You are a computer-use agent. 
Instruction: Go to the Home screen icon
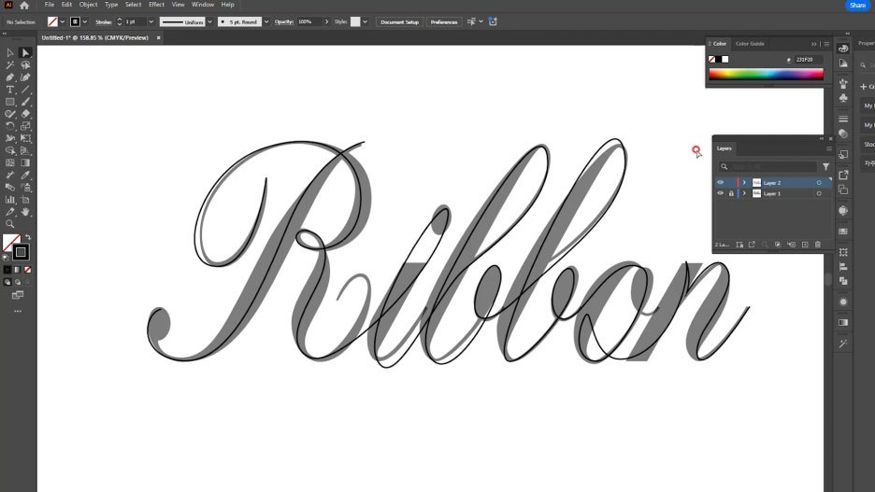pyautogui.click(x=24, y=5)
